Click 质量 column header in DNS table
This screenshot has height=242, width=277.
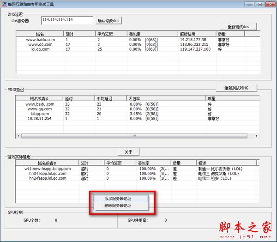230,34
